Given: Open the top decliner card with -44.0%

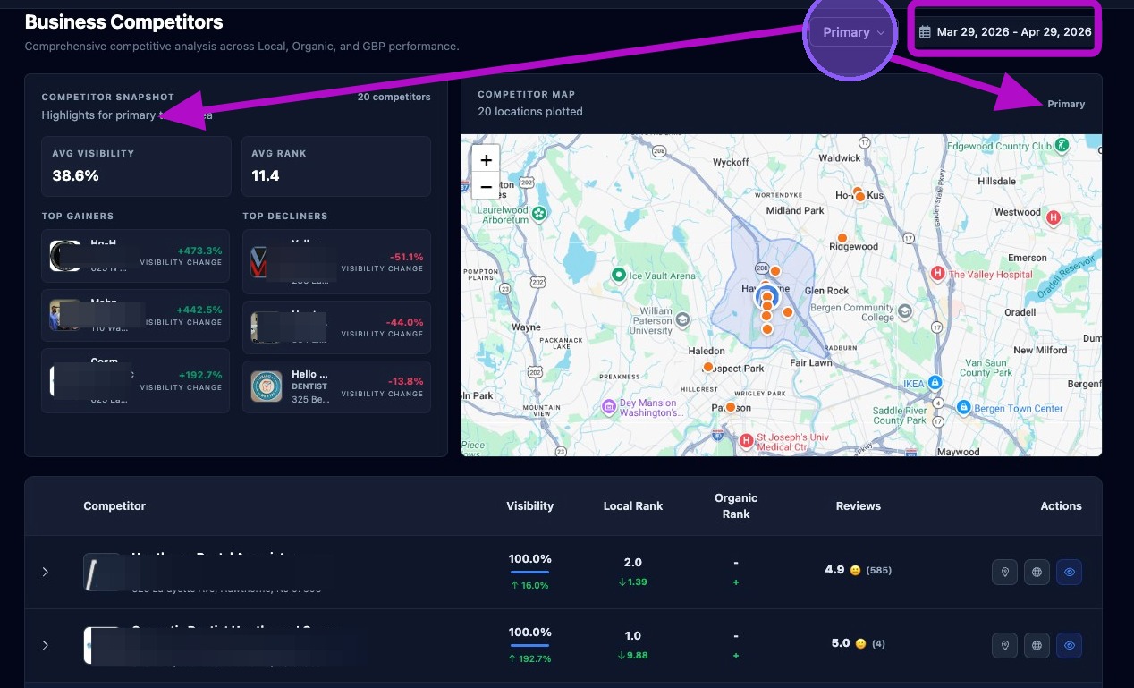Looking at the screenshot, I should (x=336, y=327).
